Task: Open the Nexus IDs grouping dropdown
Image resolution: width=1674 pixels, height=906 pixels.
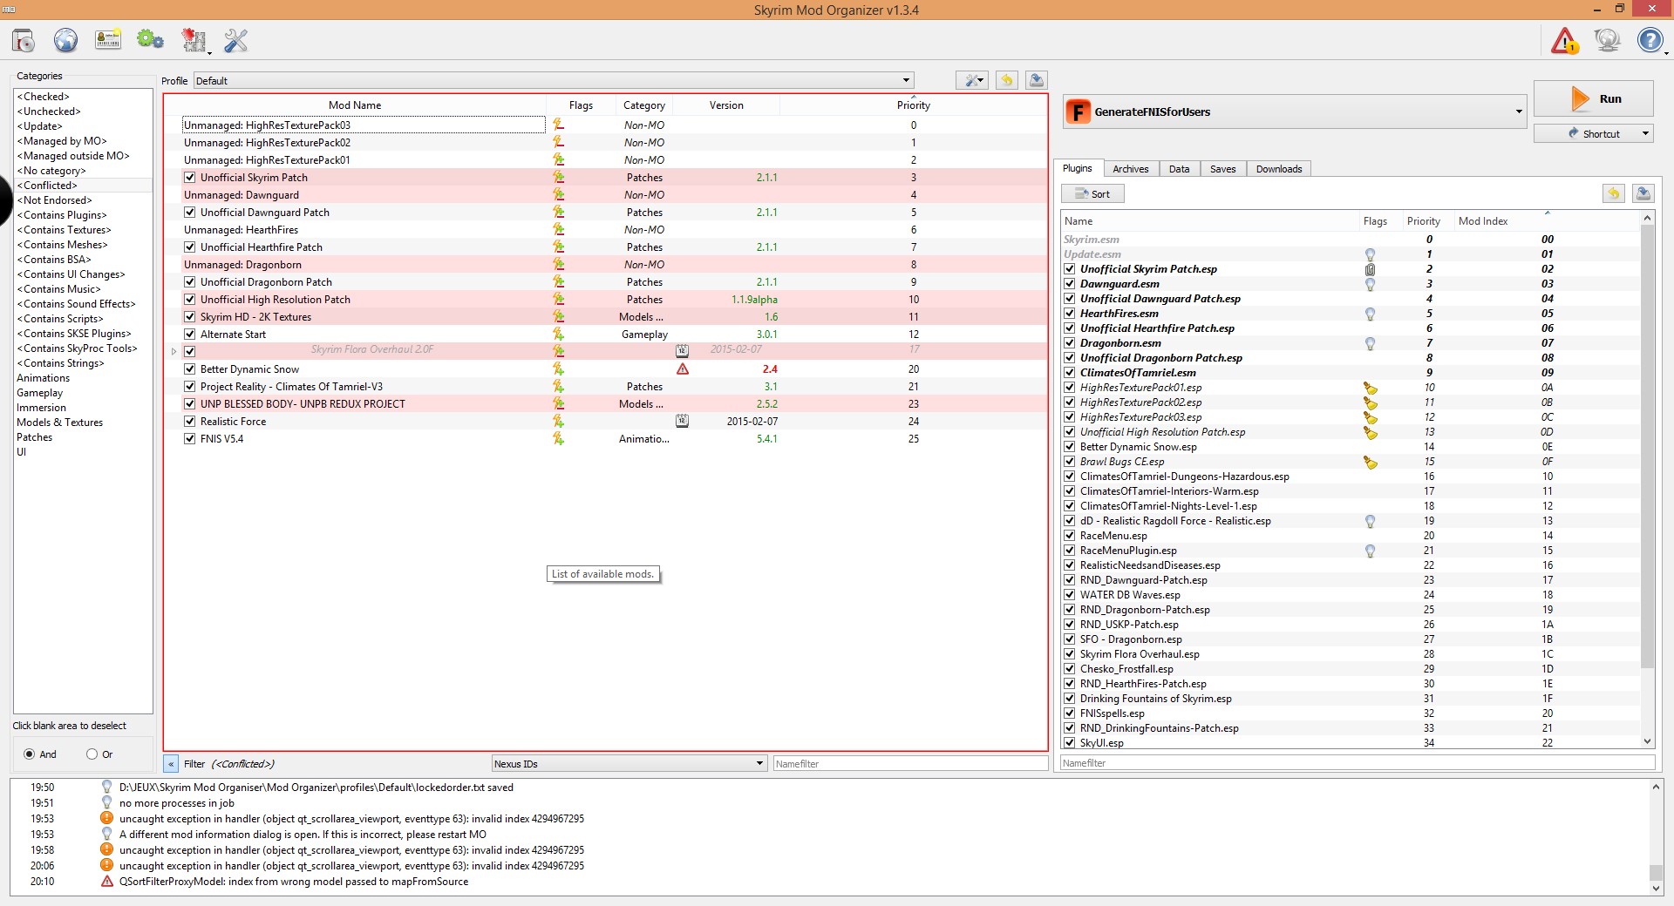Action: pyautogui.click(x=629, y=764)
